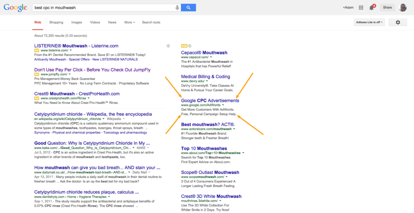
Task: Expand arrow next to www.cepacol.com
Action: pos(211,57)
